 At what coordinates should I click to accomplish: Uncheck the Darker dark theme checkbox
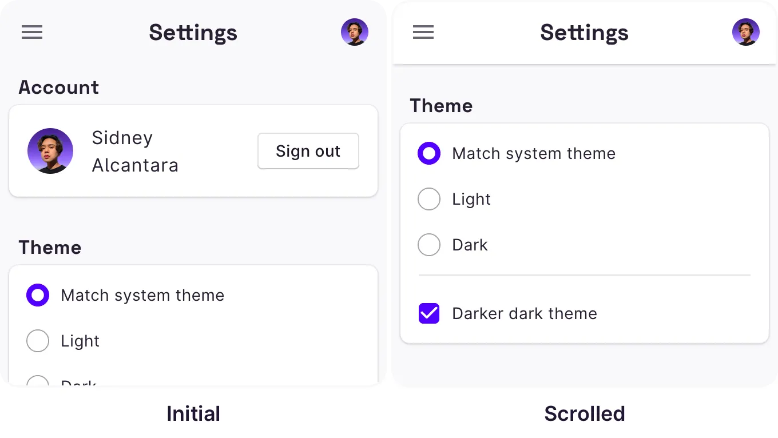(x=429, y=313)
